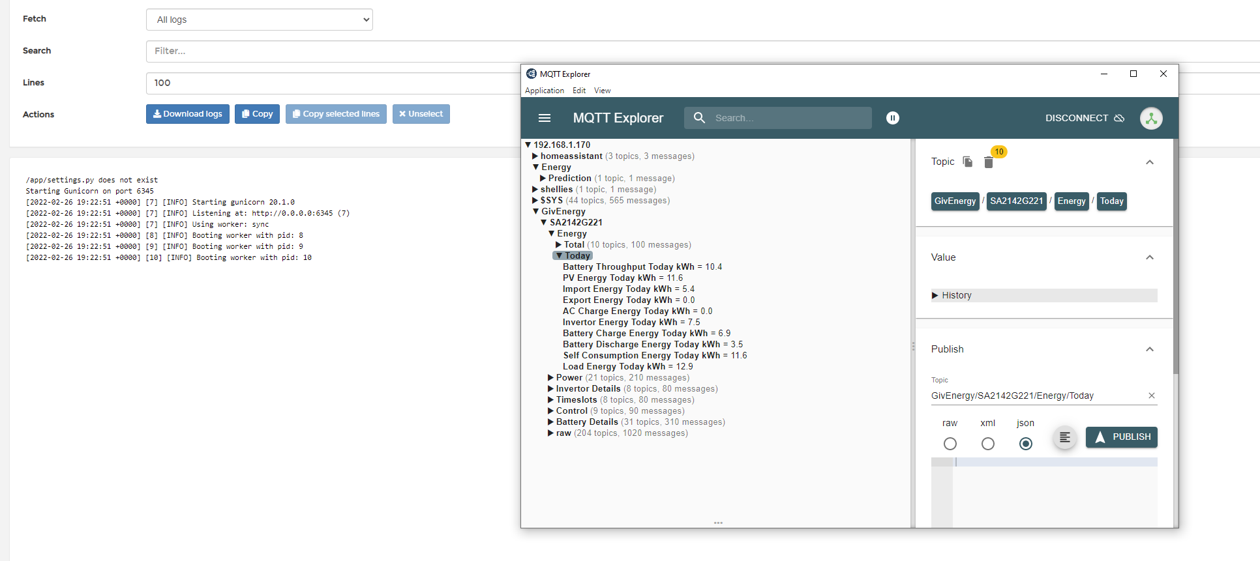Image resolution: width=1260 pixels, height=561 pixels.
Task: Click the GivEnergy topic breadcrumb chip
Action: pyautogui.click(x=955, y=201)
